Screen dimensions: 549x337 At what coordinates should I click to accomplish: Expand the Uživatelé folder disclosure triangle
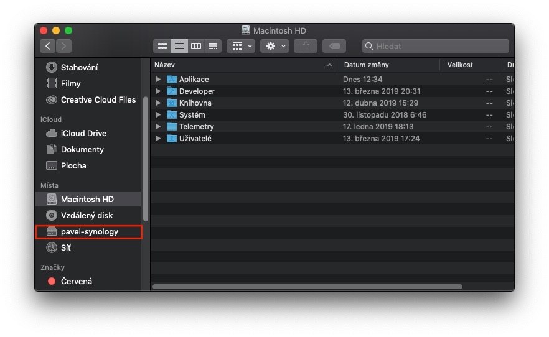[x=159, y=139]
